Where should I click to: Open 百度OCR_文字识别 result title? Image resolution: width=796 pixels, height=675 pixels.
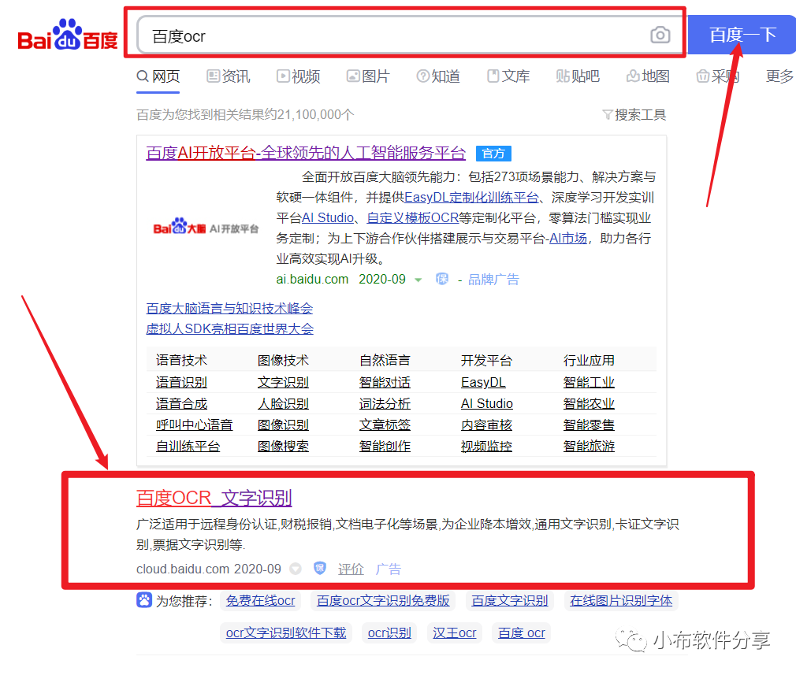point(214,498)
